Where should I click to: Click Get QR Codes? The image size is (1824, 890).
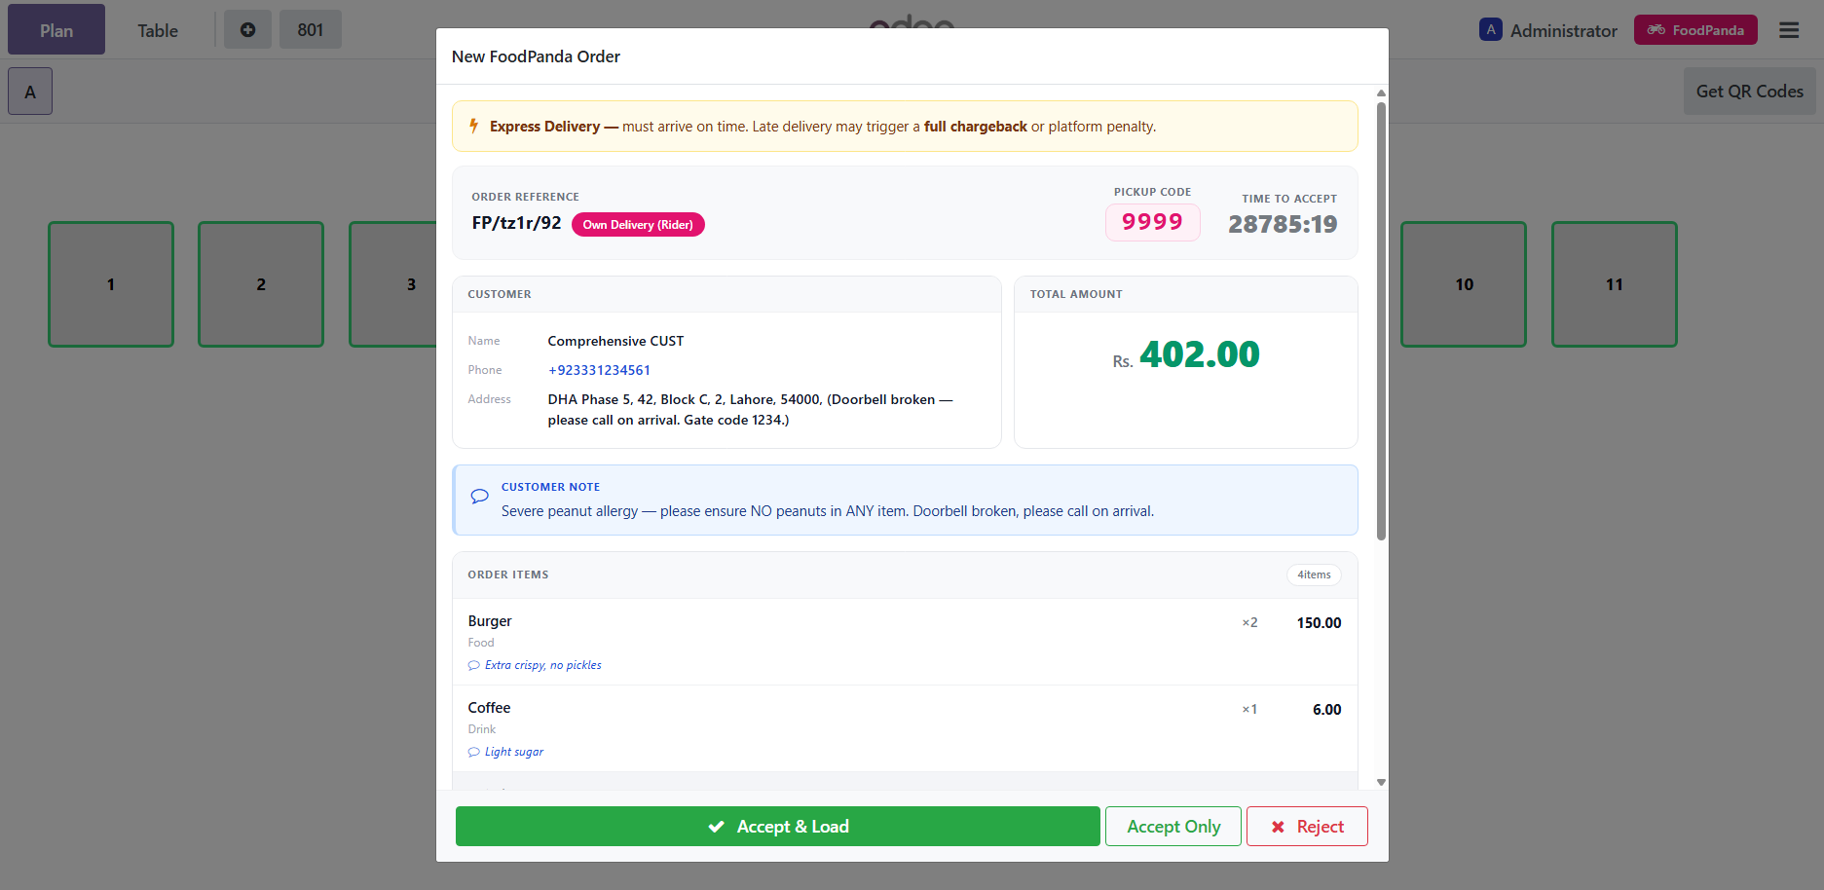pyautogui.click(x=1749, y=92)
